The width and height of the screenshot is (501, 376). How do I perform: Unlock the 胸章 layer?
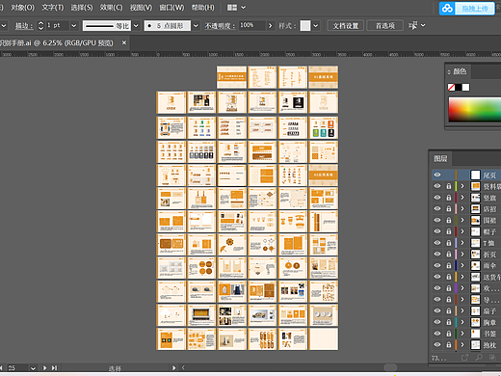pyautogui.click(x=449, y=322)
